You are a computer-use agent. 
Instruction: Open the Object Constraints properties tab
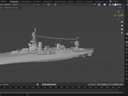pos(127,71)
